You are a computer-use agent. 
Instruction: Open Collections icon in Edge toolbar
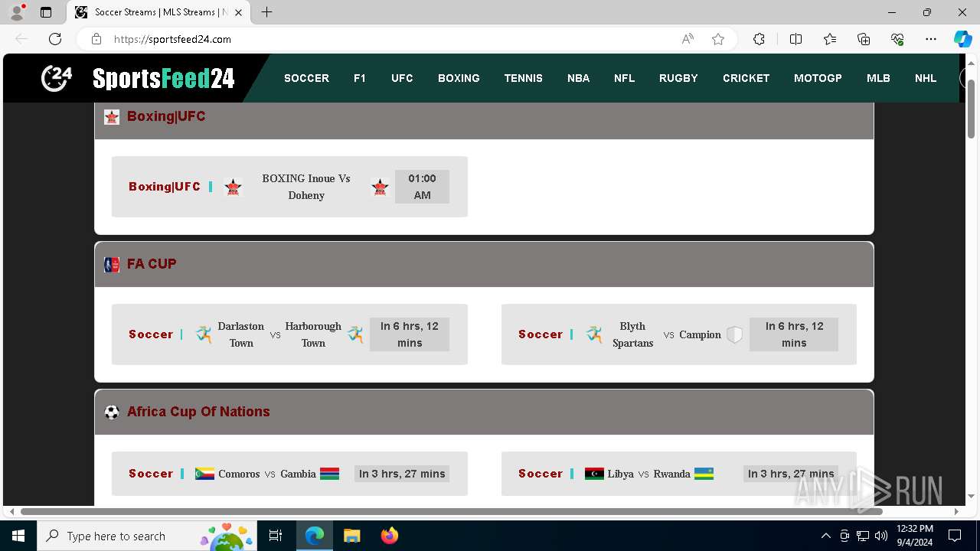coord(864,39)
